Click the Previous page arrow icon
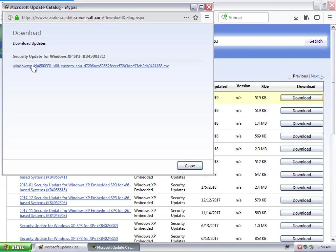 coord(290,77)
